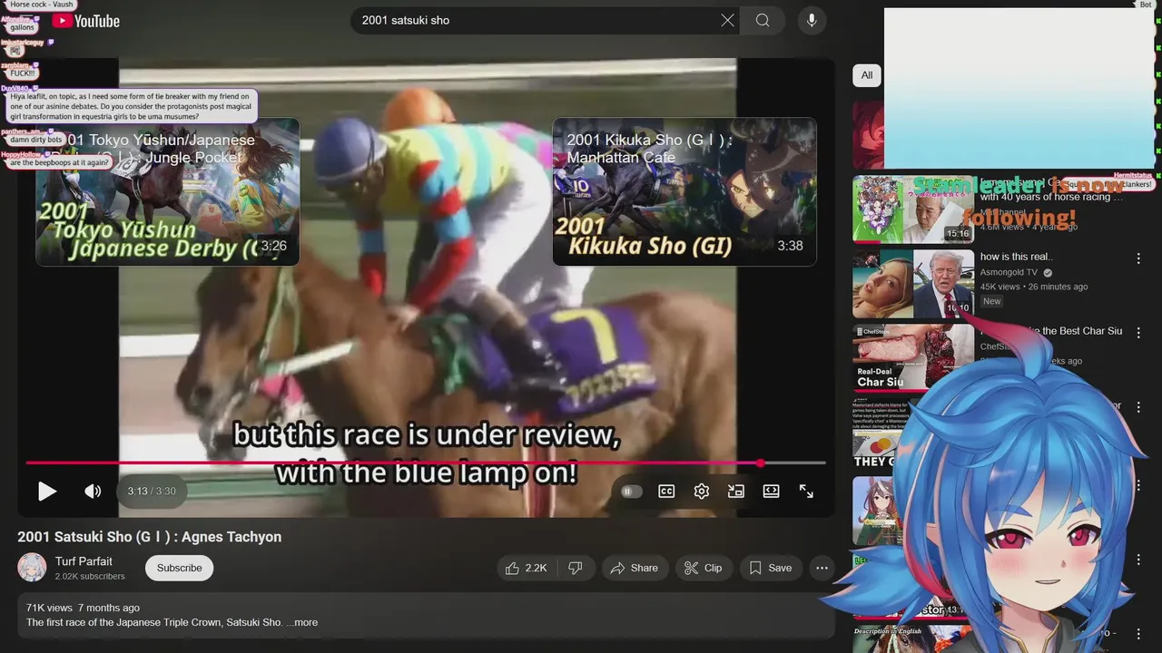This screenshot has height=653, width=1162.
Task: Select the All filter chip
Action: click(867, 75)
